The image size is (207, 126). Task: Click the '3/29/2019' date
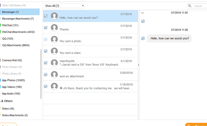point(126,73)
